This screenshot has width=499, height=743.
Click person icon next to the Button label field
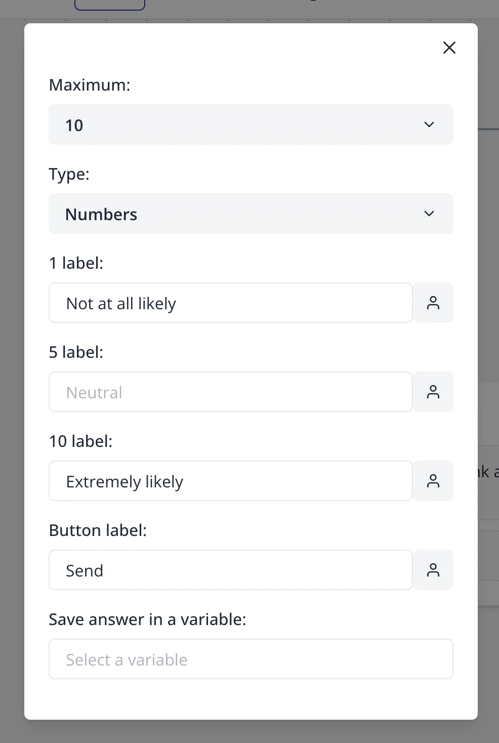pos(433,570)
